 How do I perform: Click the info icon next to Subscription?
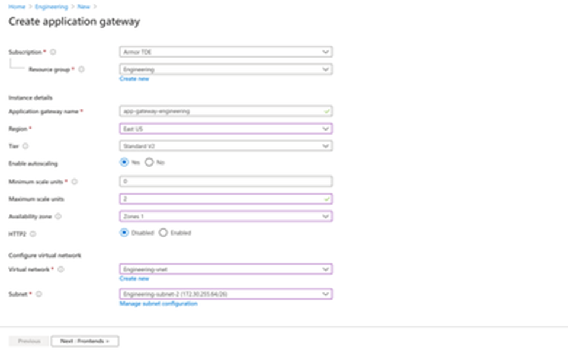pyautogui.click(x=53, y=52)
